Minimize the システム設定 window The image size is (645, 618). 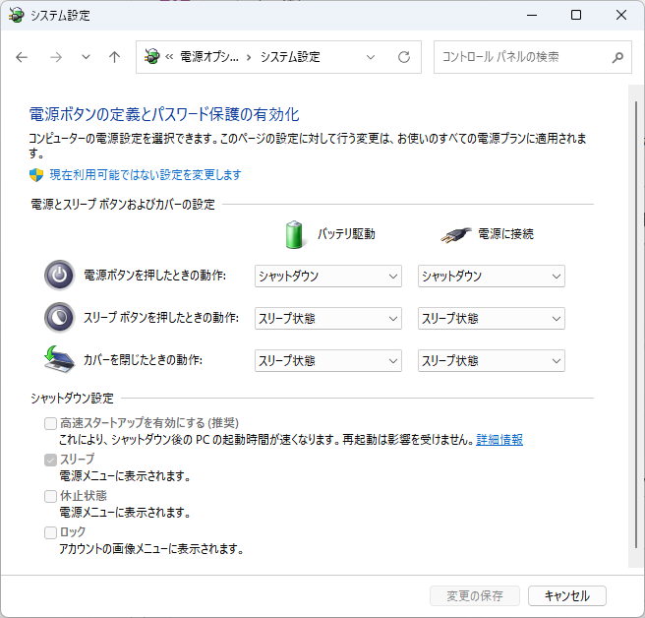pyautogui.click(x=532, y=15)
